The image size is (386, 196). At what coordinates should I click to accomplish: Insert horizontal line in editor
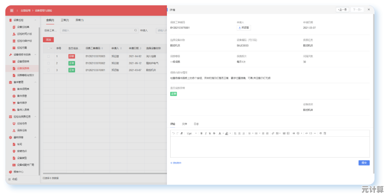[315, 133]
